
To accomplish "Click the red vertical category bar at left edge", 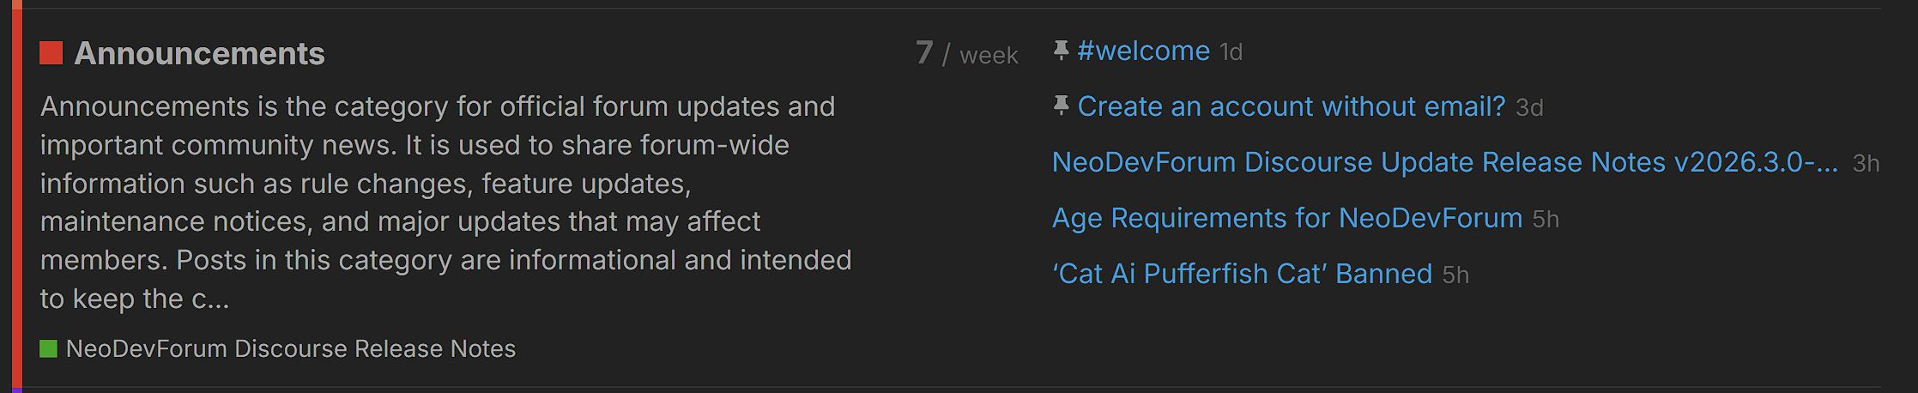I will tap(17, 197).
